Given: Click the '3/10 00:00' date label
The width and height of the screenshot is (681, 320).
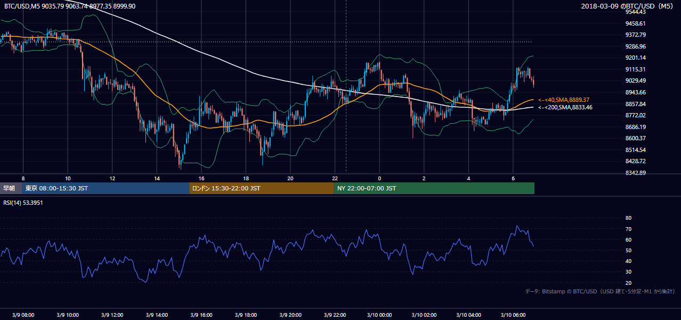Looking at the screenshot, I should pos(379,315).
